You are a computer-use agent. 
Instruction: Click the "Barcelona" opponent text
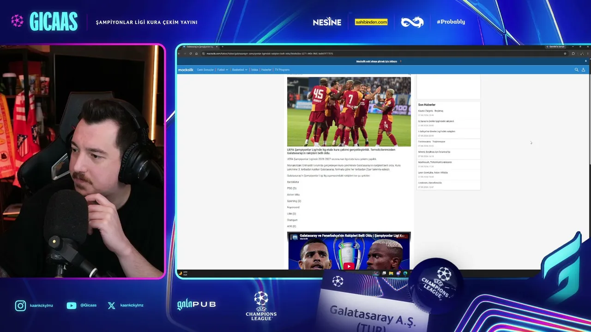tap(293, 182)
